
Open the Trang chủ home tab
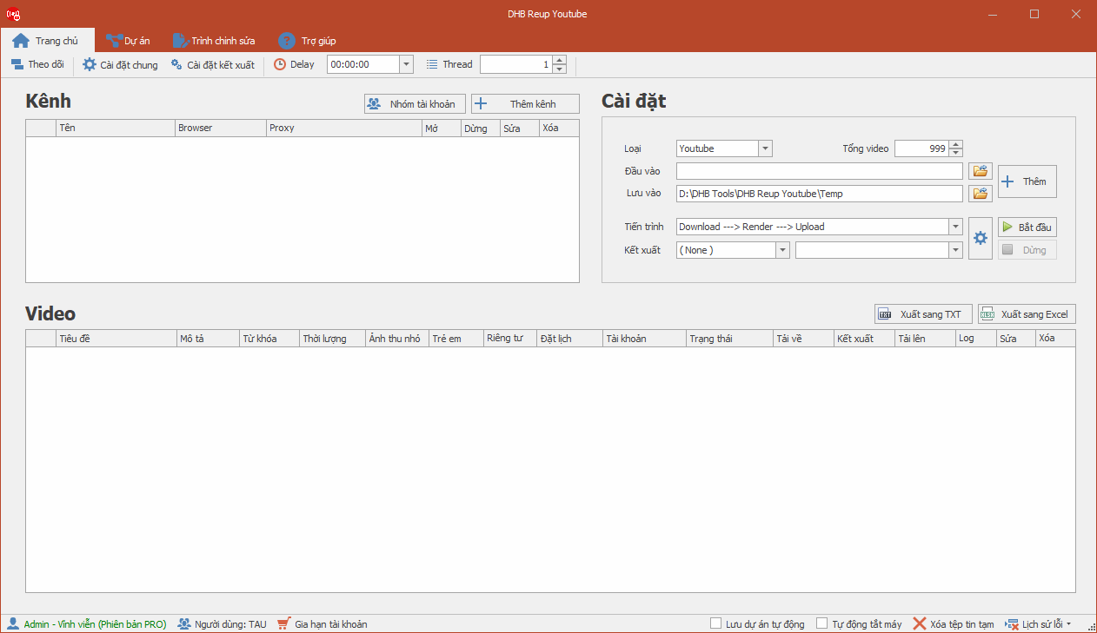tap(47, 40)
